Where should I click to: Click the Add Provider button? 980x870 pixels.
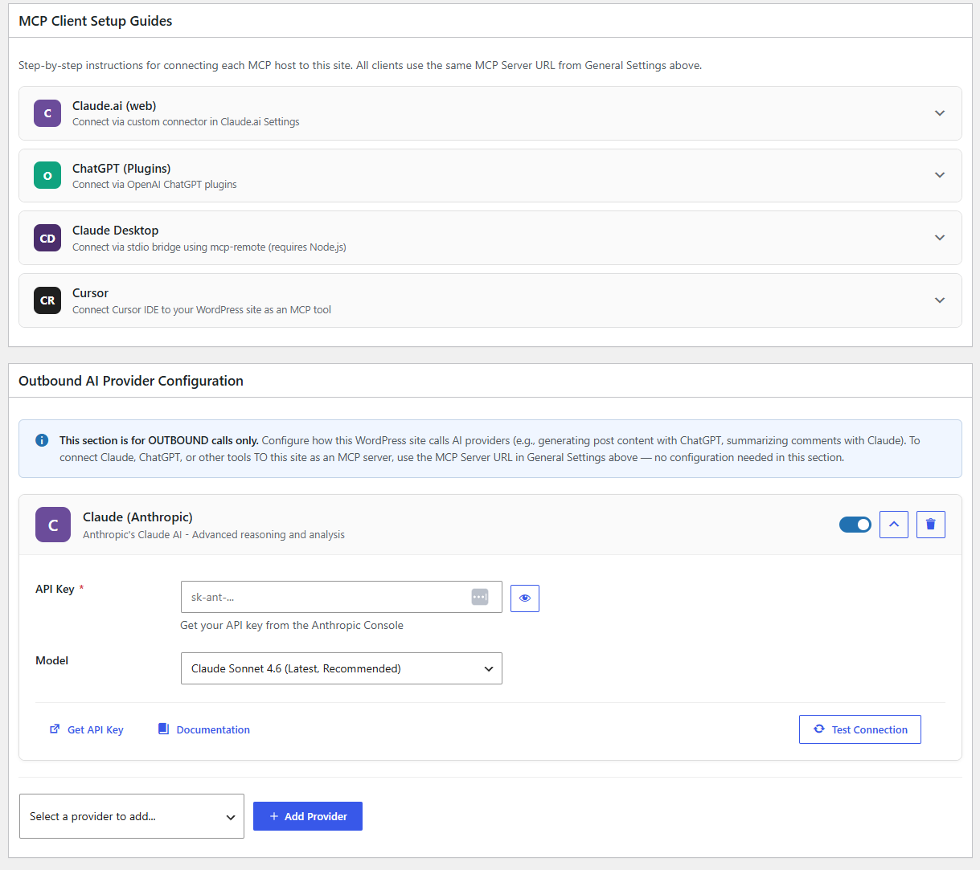coord(308,816)
